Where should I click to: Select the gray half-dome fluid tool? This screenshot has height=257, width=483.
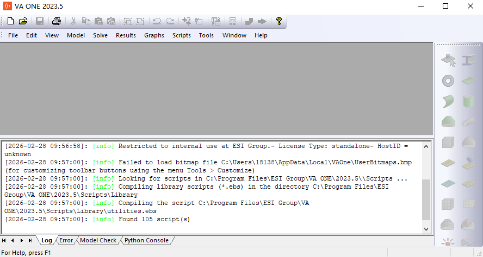[468, 143]
